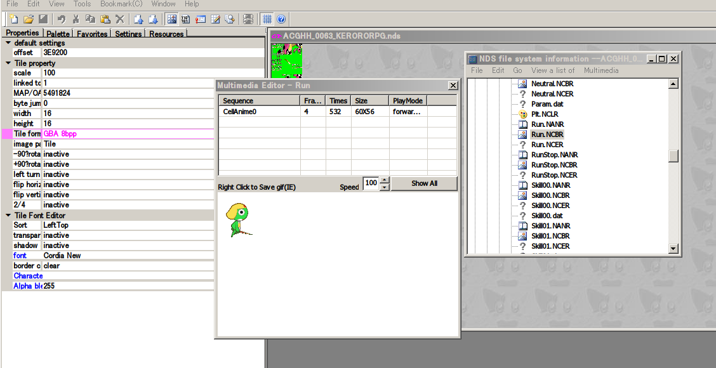The image size is (716, 368).
Task: Click the NDS file list scroll-down arrow
Action: (673, 248)
